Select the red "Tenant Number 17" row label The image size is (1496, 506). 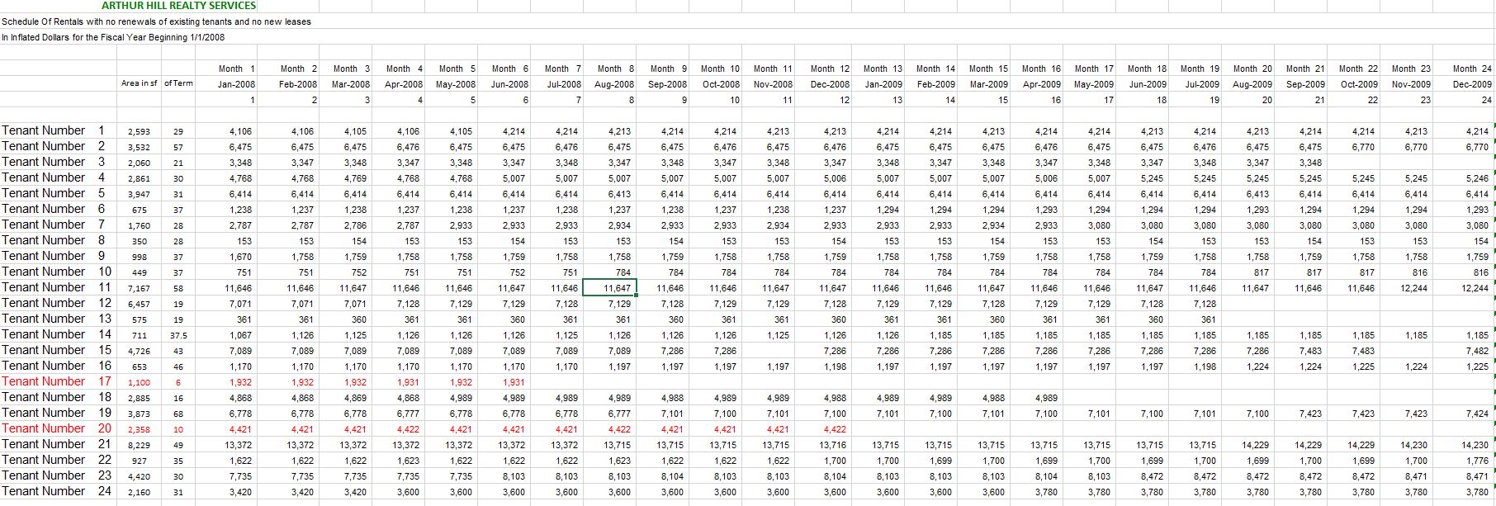[x=56, y=381]
